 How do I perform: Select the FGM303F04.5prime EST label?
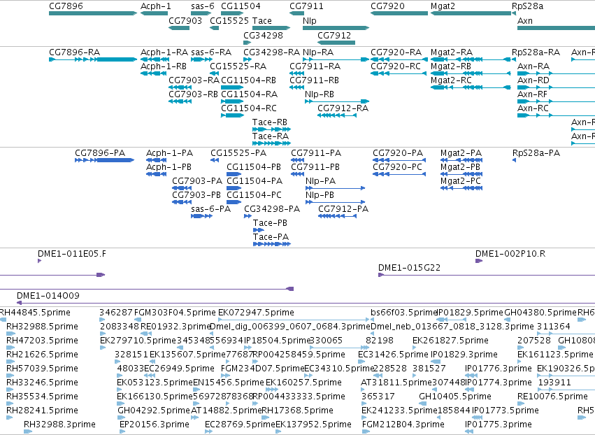click(175, 313)
